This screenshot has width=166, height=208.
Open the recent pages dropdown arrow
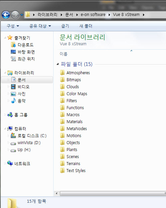tap(22, 15)
